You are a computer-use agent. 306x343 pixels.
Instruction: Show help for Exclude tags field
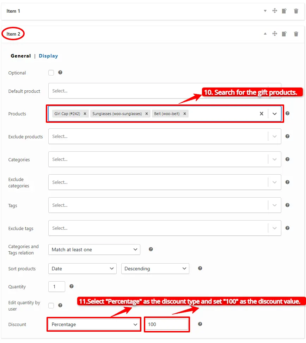pyautogui.click(x=287, y=228)
